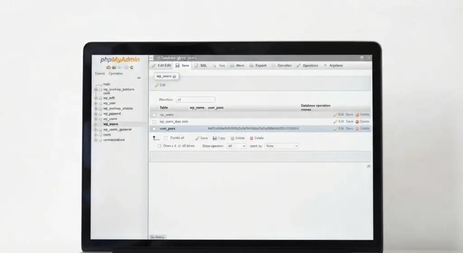This screenshot has width=463, height=253.
Task: Tick the checkbox for the wp_users row
Action: point(154,115)
